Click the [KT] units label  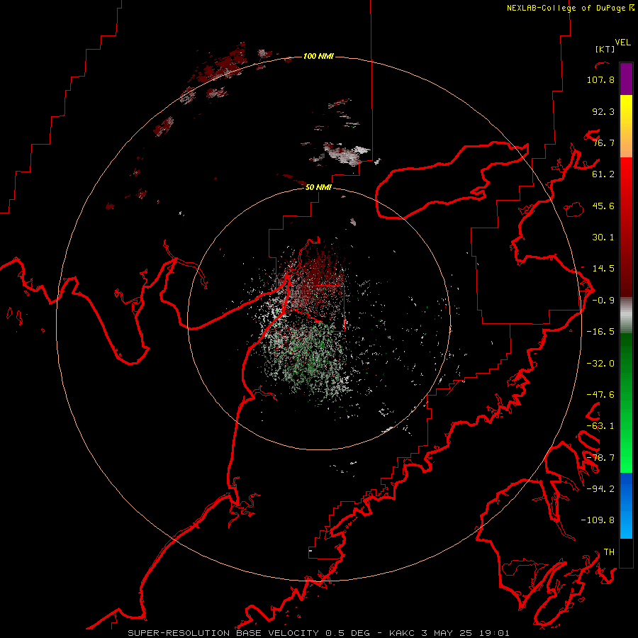coord(605,49)
